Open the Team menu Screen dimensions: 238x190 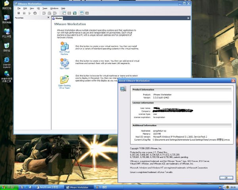pos(45,8)
